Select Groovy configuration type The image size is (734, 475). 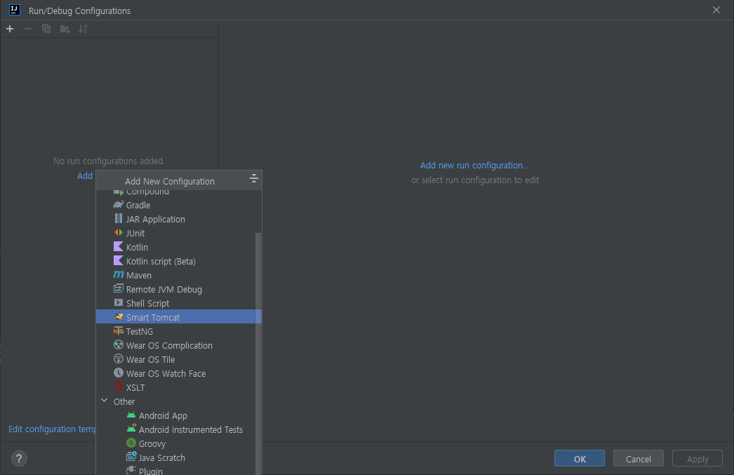178,443
